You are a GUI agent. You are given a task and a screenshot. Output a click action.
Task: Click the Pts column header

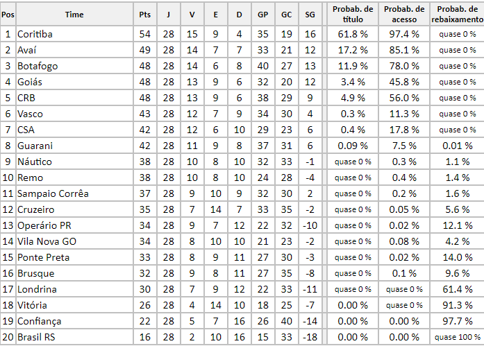click(x=144, y=14)
